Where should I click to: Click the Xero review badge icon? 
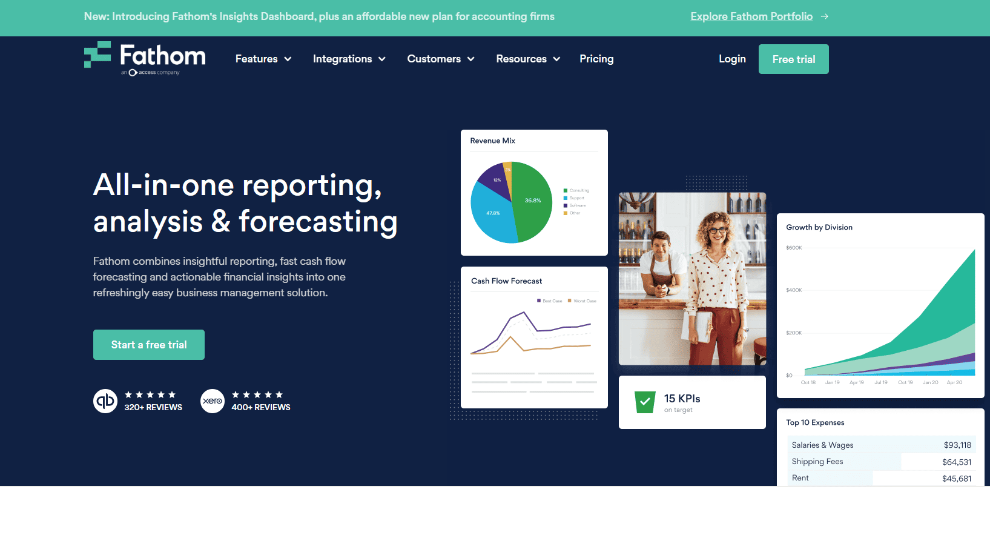[x=213, y=401]
